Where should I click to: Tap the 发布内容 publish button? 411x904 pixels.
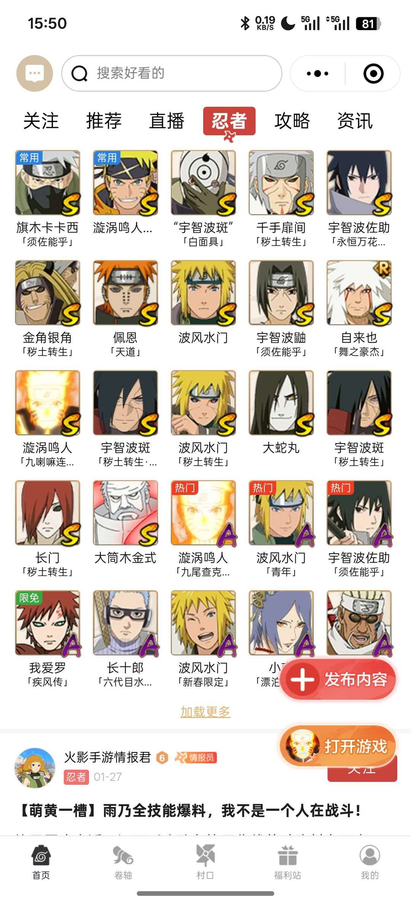coord(339,679)
